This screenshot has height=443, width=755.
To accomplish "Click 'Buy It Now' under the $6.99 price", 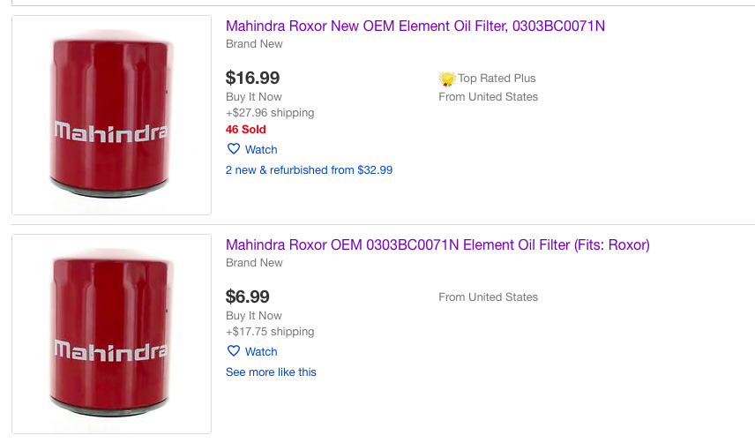I will [254, 316].
